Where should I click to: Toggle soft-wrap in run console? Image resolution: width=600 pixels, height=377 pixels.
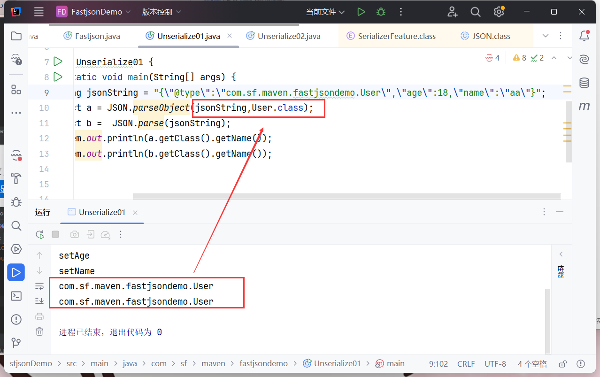[x=39, y=286]
